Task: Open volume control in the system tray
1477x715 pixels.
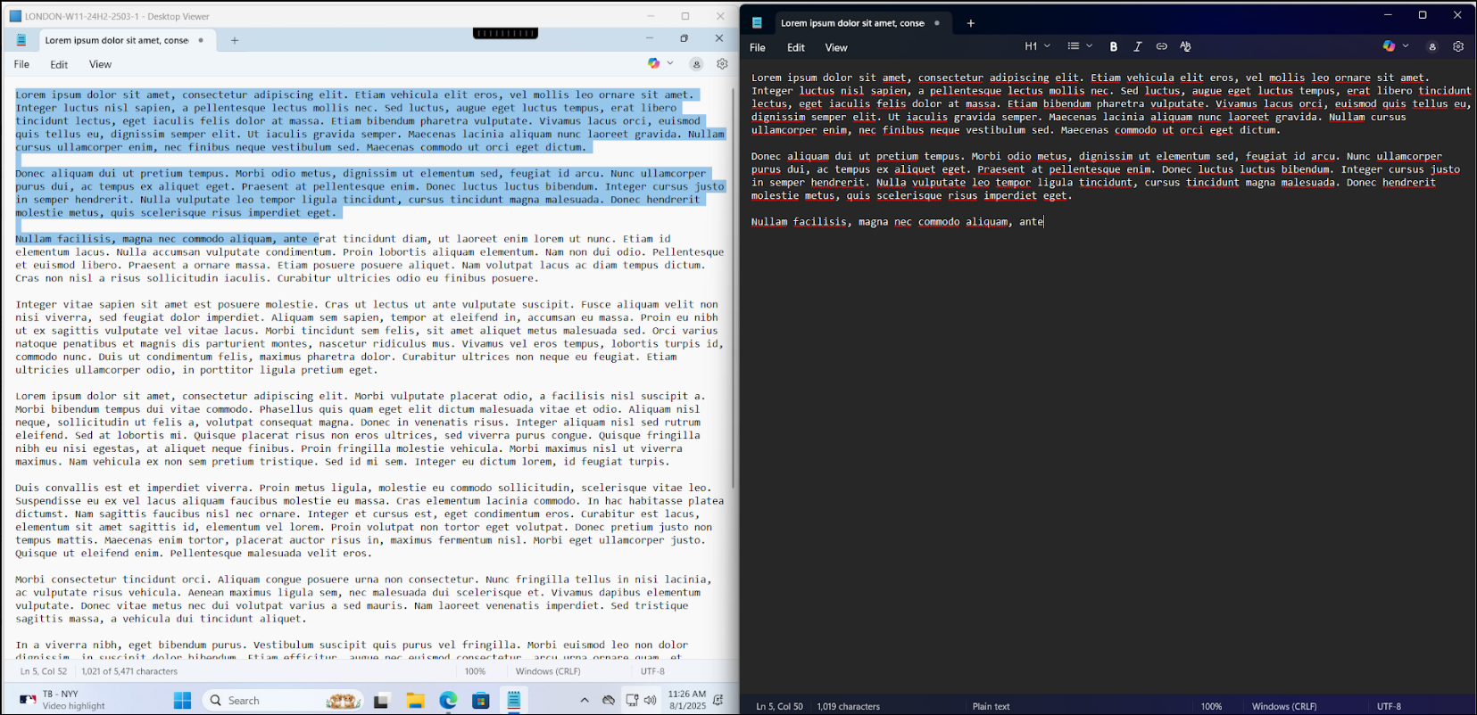Action: pos(650,701)
